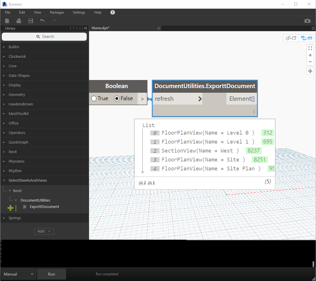
Task: Select the True radio on the Boolean node
Action: click(x=94, y=98)
